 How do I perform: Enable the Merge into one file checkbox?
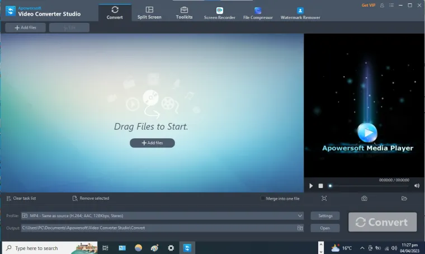coord(263,199)
